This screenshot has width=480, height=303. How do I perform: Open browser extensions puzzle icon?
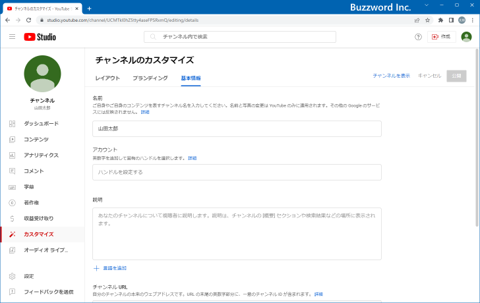point(441,20)
